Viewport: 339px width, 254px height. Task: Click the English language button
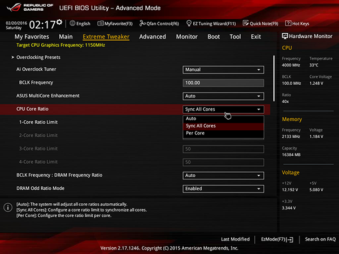pos(80,24)
